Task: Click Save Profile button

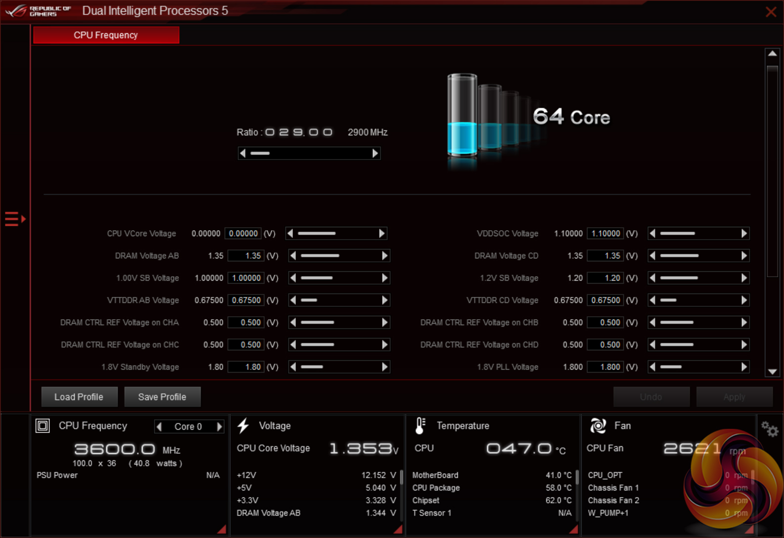Action: tap(162, 397)
